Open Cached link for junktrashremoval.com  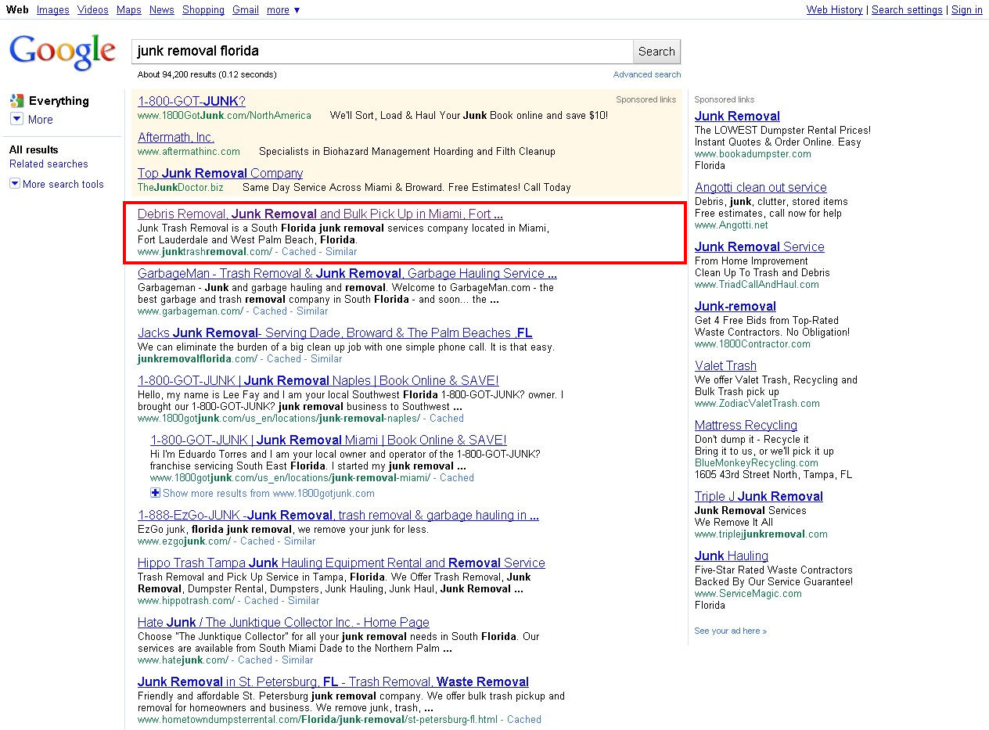pyautogui.click(x=299, y=252)
